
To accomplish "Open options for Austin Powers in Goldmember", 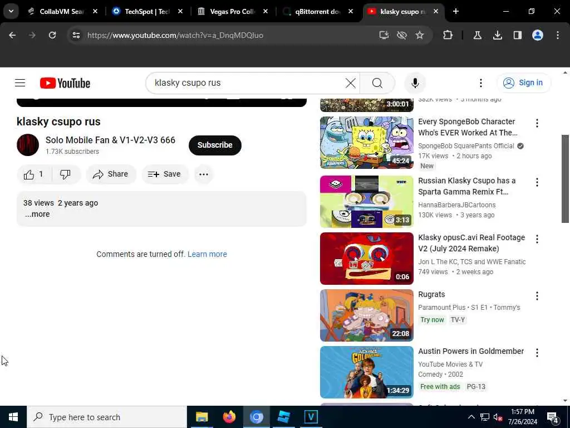I will point(537,353).
